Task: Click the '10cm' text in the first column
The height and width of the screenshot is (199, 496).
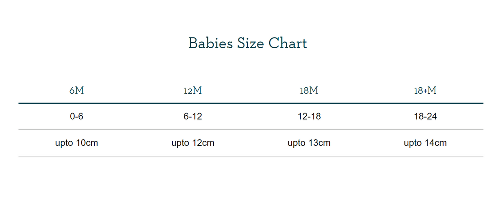Action: pos(87,143)
